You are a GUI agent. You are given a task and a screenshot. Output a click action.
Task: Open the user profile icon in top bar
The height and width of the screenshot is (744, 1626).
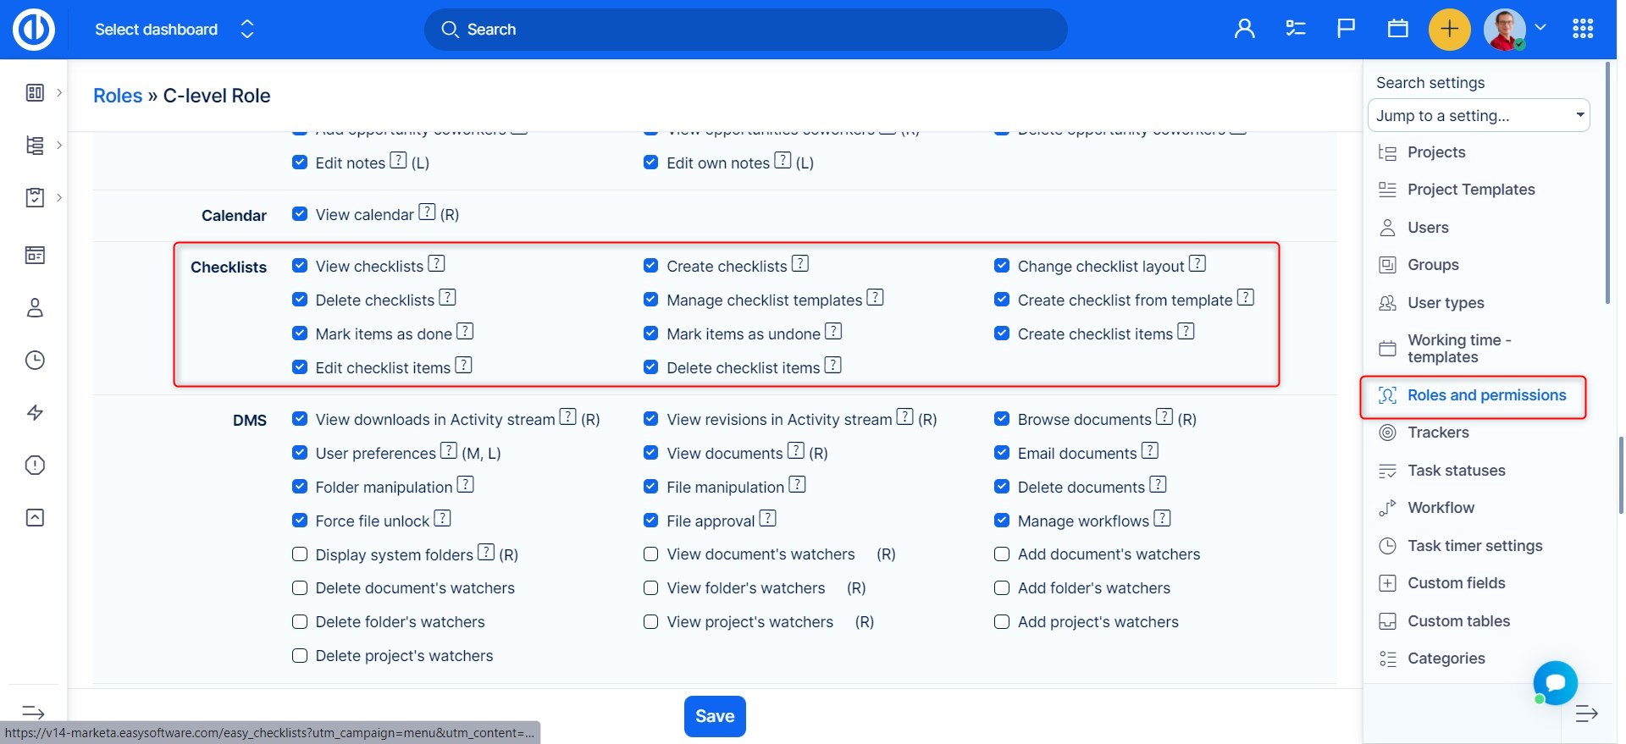coord(1244,30)
